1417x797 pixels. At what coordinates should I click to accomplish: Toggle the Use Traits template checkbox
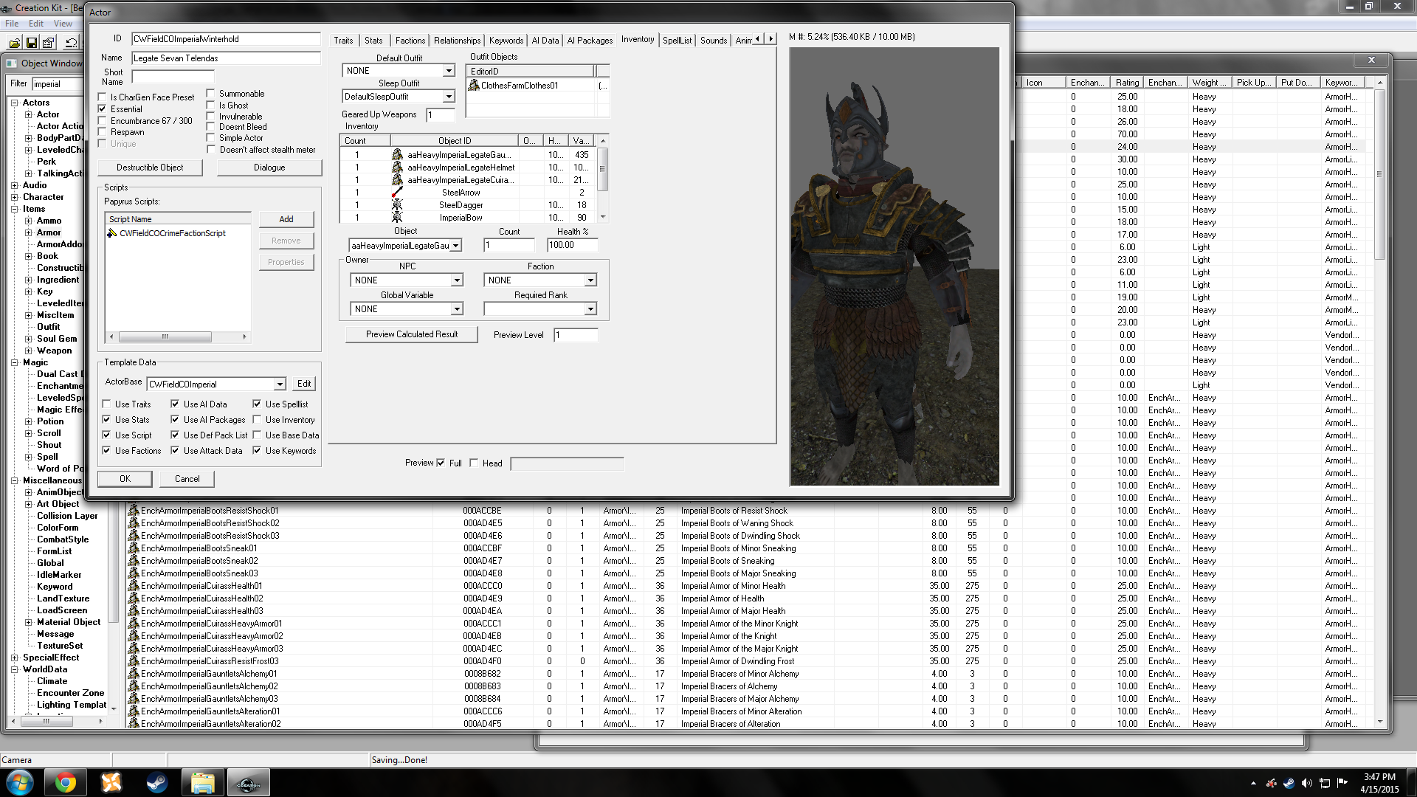coord(106,404)
